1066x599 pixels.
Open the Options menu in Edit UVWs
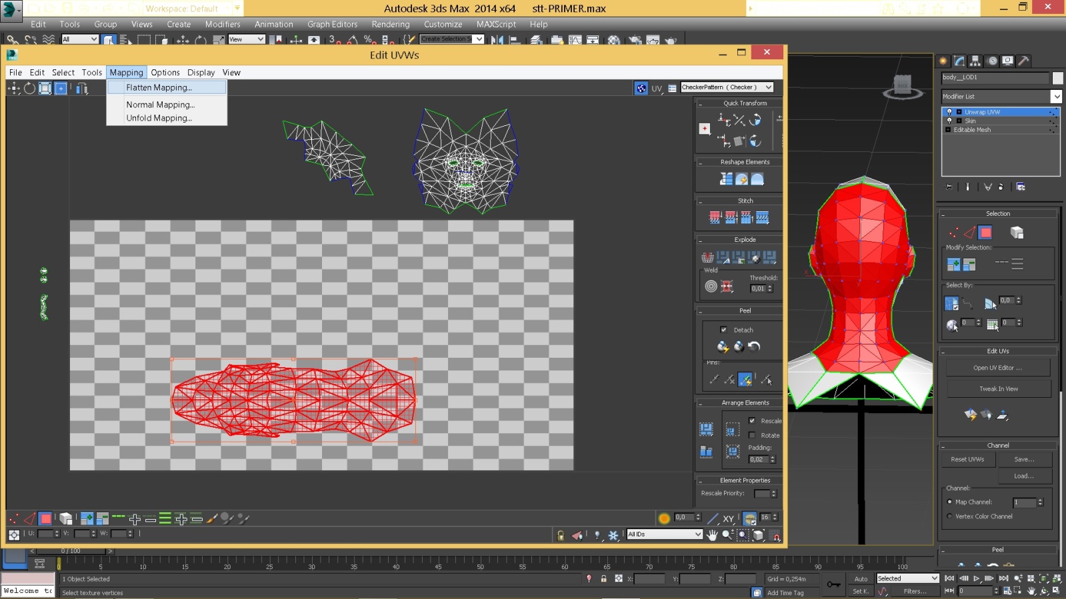pos(165,73)
